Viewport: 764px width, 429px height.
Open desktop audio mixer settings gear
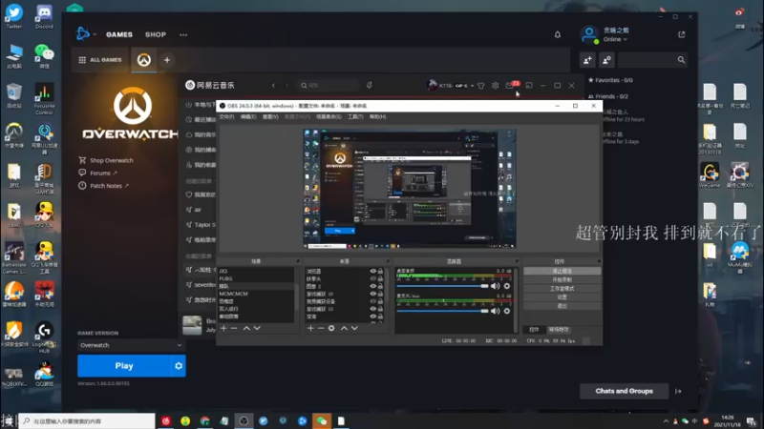click(507, 286)
